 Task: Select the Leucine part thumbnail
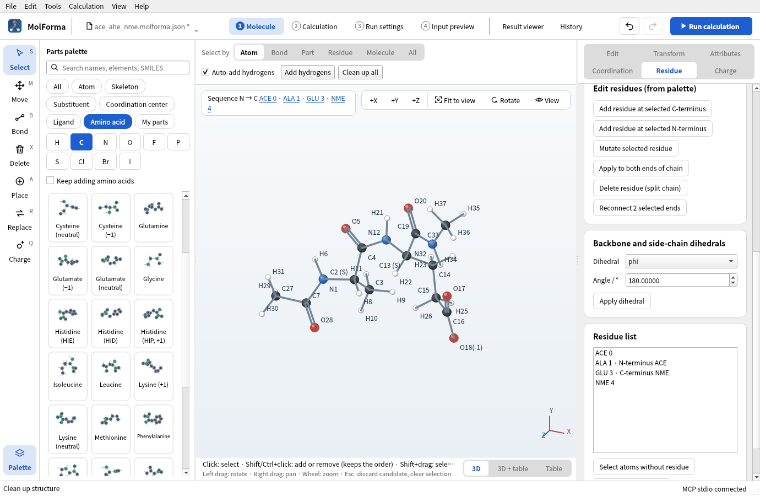coord(111,376)
